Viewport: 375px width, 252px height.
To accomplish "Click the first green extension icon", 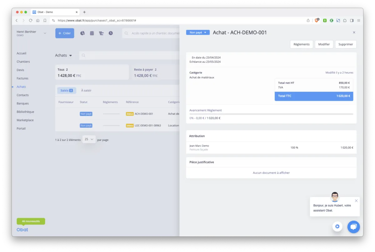I will [325, 20].
